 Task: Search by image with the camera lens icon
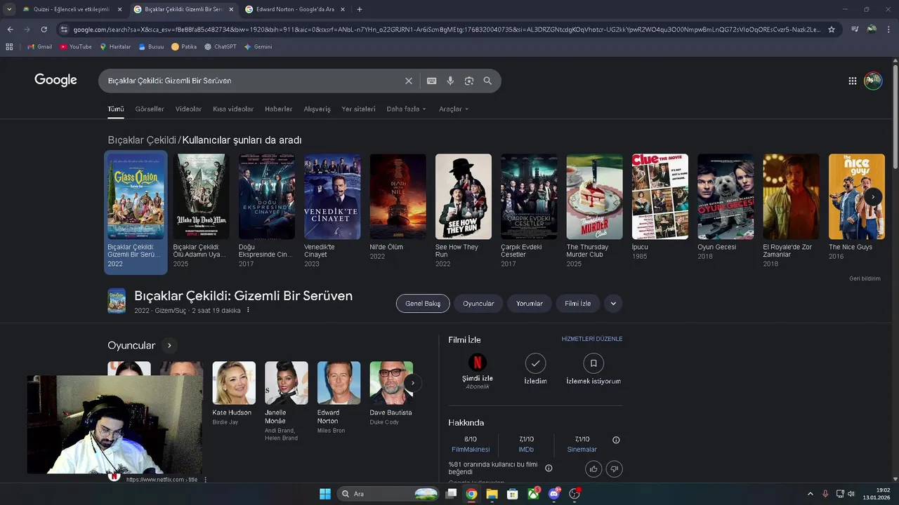click(469, 81)
